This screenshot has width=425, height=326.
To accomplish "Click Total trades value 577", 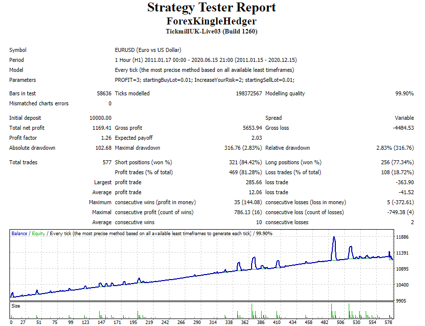I will [107, 162].
